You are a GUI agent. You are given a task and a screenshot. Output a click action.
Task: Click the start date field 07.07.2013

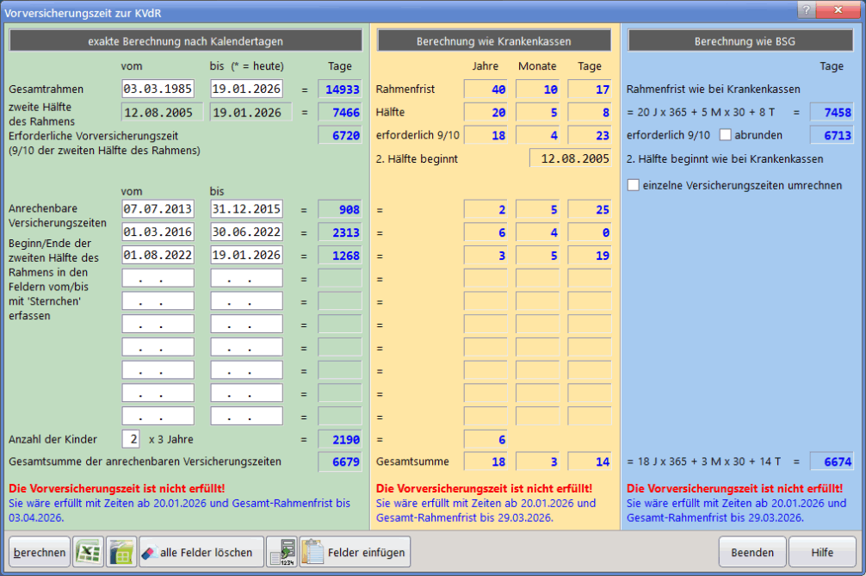coord(158,209)
